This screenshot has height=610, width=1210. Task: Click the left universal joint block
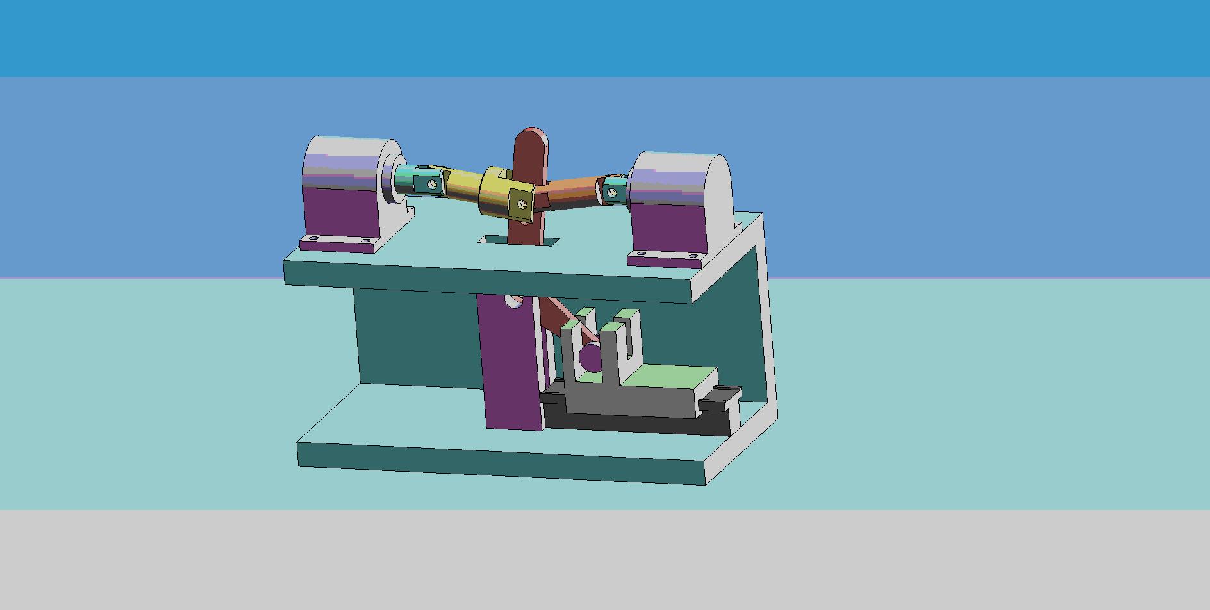coord(429,183)
